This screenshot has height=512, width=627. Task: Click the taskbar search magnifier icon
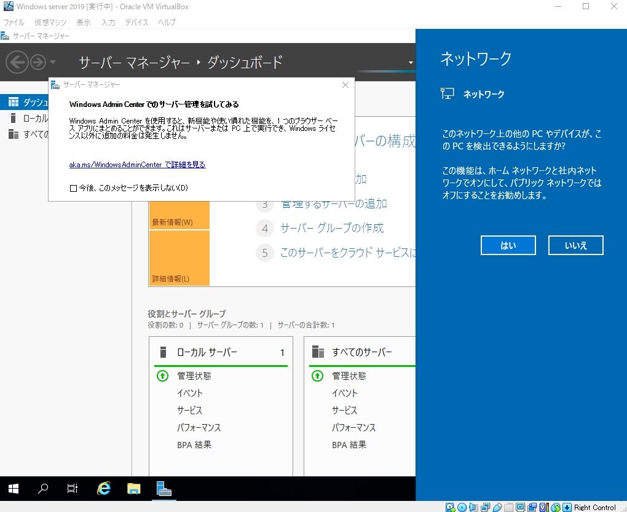click(x=43, y=489)
